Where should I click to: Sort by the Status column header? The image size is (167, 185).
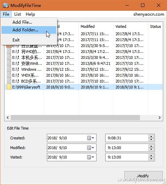tap(155, 26)
